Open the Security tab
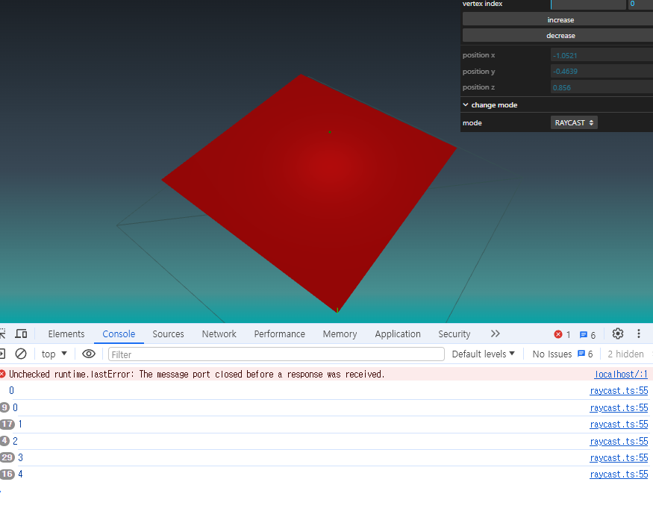Screen dimensions: 653x526 (x=454, y=334)
